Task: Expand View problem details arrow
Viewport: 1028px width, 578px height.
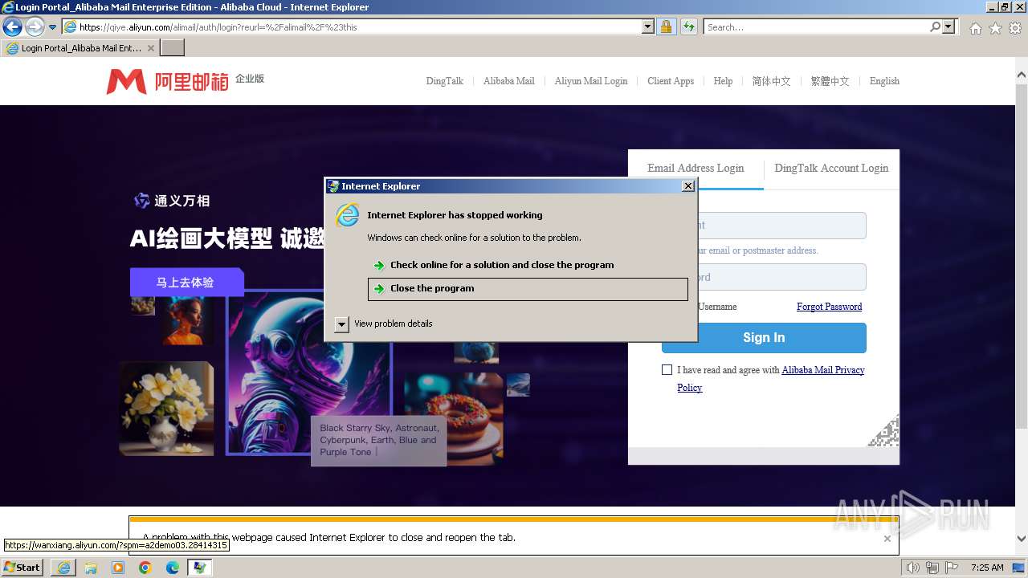Action: (341, 324)
